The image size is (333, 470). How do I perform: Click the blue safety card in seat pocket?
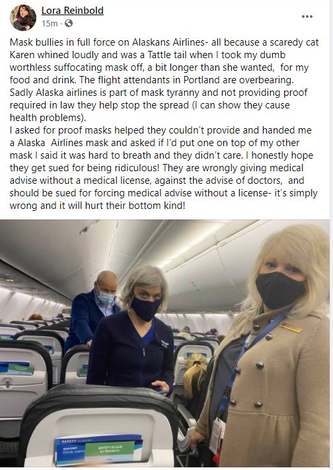(x=99, y=449)
